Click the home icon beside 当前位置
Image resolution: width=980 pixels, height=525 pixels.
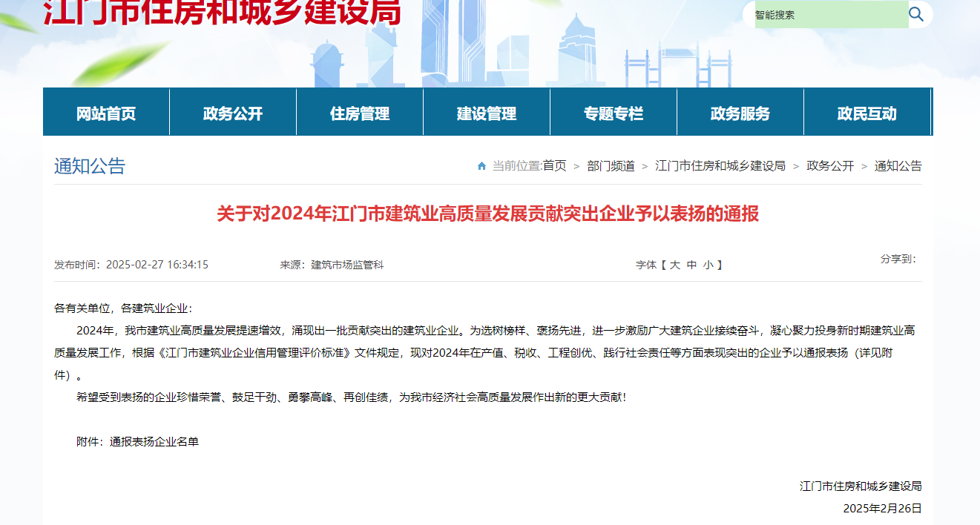[481, 166]
